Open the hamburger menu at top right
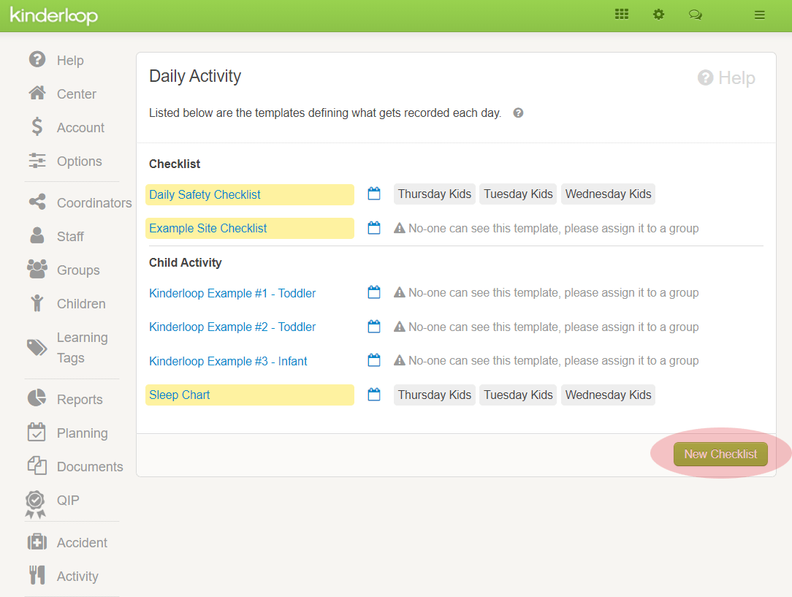Viewport: 792px width, 597px height. click(759, 14)
